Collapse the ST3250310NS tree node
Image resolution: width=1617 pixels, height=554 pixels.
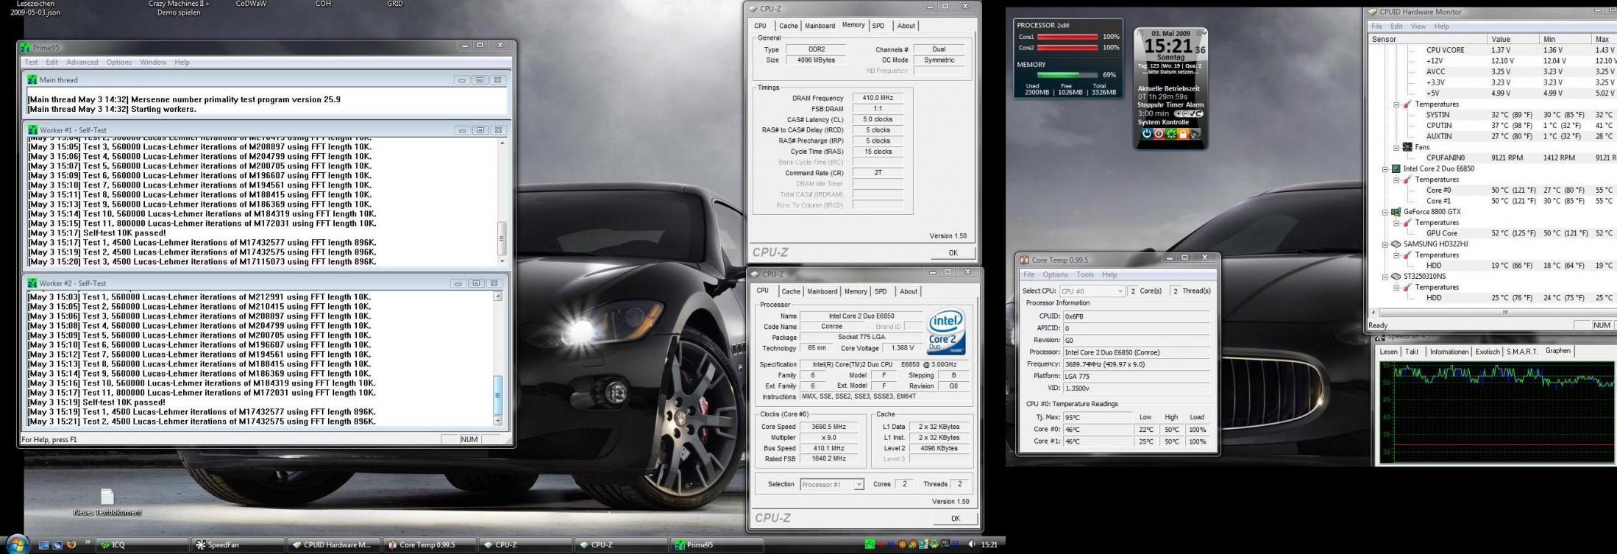pyautogui.click(x=1385, y=277)
